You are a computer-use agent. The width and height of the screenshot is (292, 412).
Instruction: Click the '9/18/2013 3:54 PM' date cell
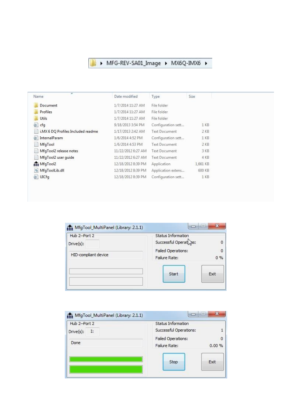pyautogui.click(x=129, y=125)
